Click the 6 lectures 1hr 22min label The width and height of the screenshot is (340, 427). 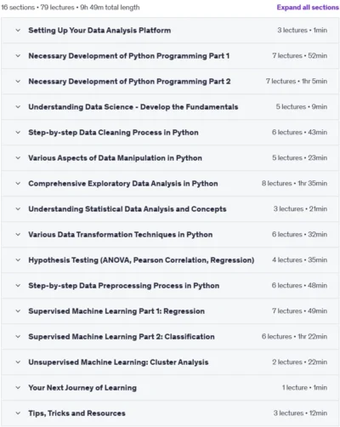pos(294,336)
